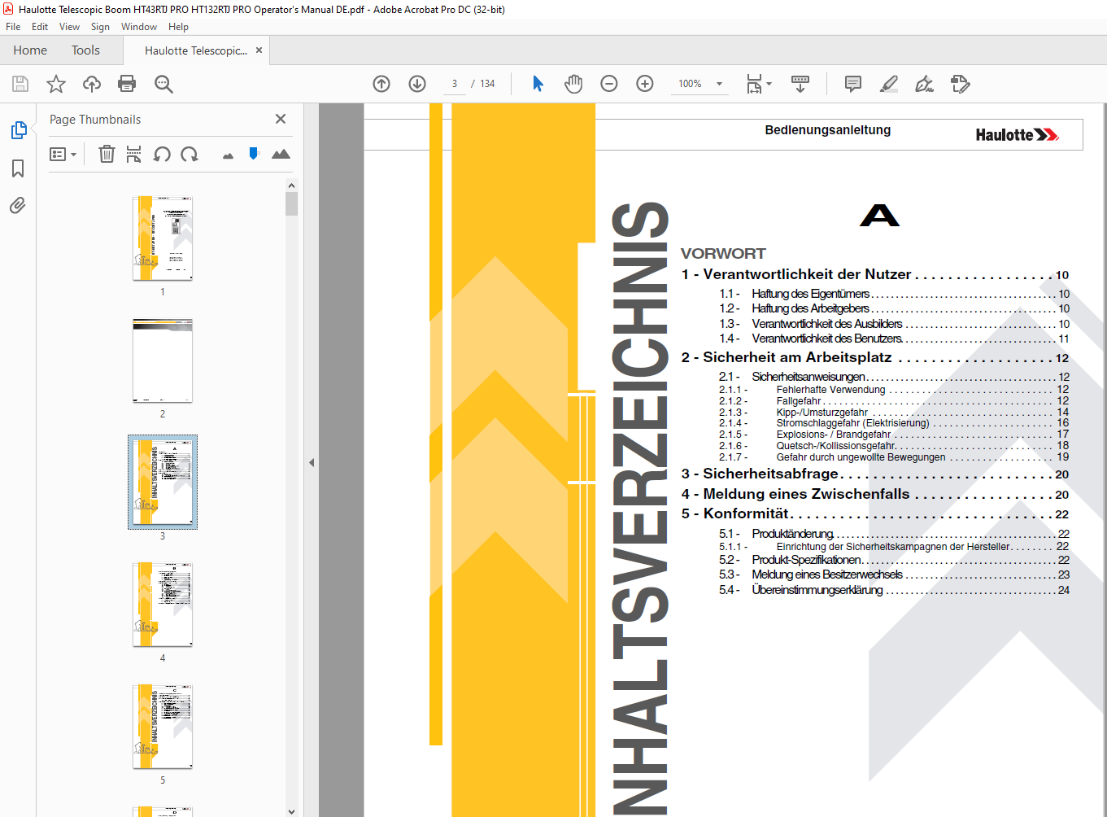Rotate page clockwise in thumbnails panel
The height and width of the screenshot is (817, 1107).
(x=190, y=154)
